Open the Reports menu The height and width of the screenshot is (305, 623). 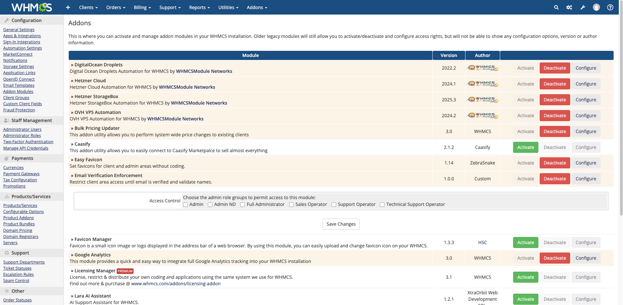click(x=199, y=7)
